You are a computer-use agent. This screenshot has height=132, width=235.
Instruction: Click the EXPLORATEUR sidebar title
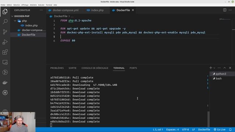22,10
